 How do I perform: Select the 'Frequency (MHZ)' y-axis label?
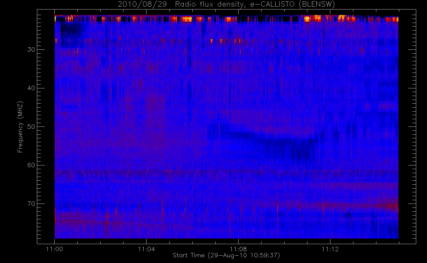click(20, 127)
